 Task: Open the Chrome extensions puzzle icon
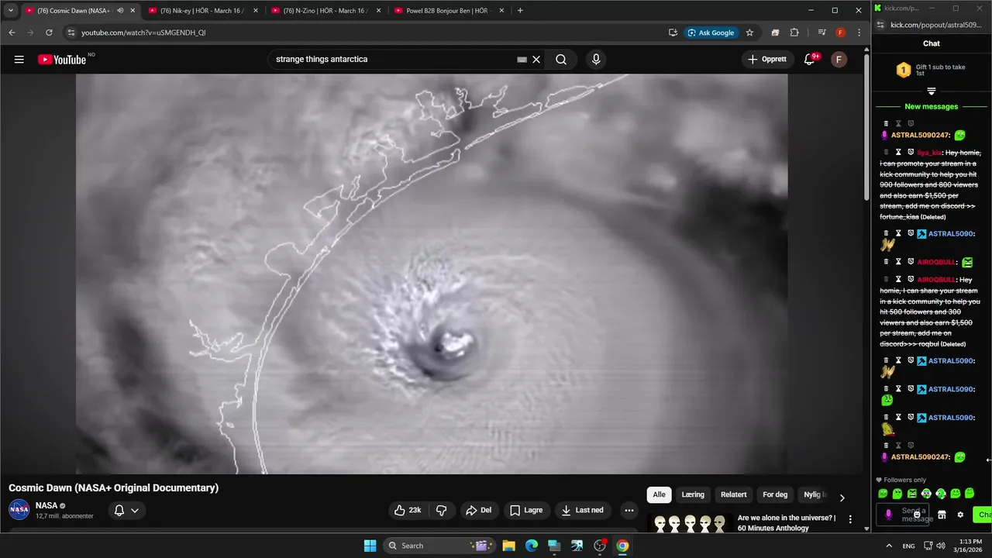pos(794,33)
